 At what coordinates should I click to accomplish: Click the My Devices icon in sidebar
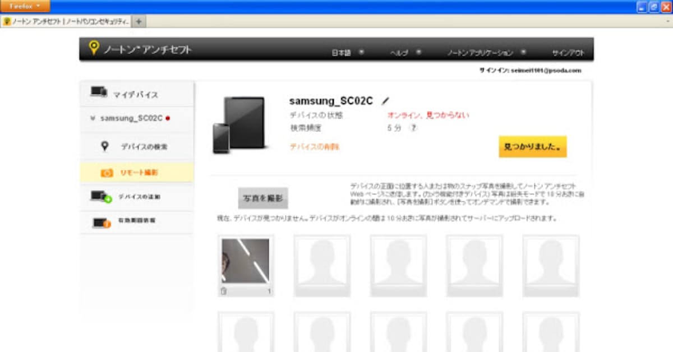[x=99, y=93]
